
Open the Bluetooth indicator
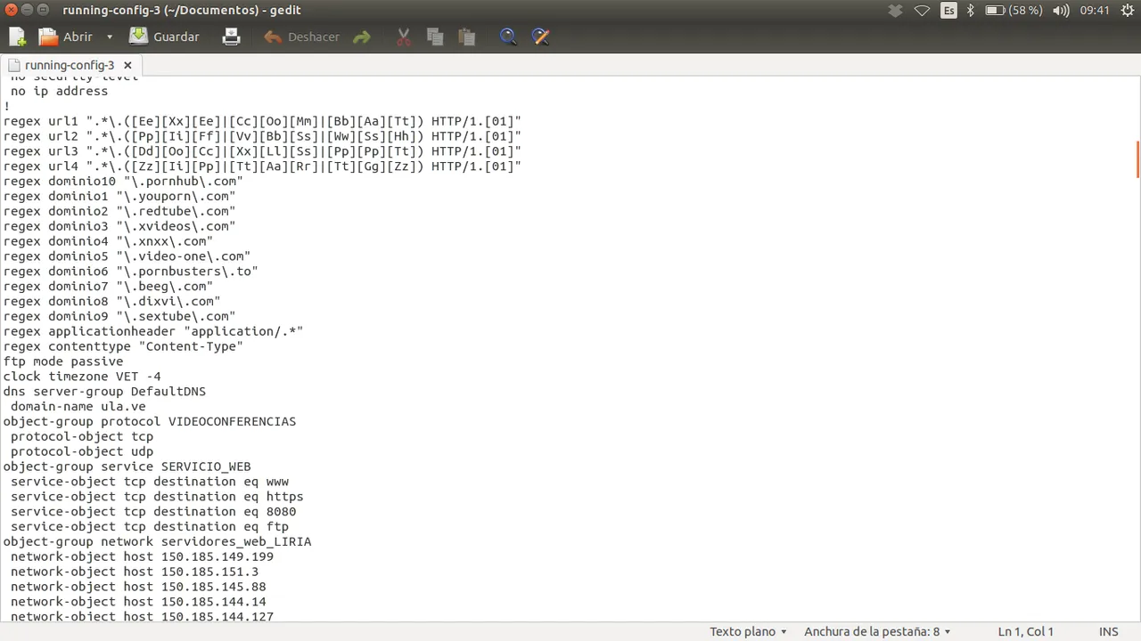(x=971, y=11)
